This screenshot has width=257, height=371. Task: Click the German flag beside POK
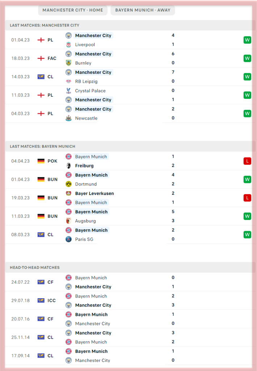click(41, 161)
